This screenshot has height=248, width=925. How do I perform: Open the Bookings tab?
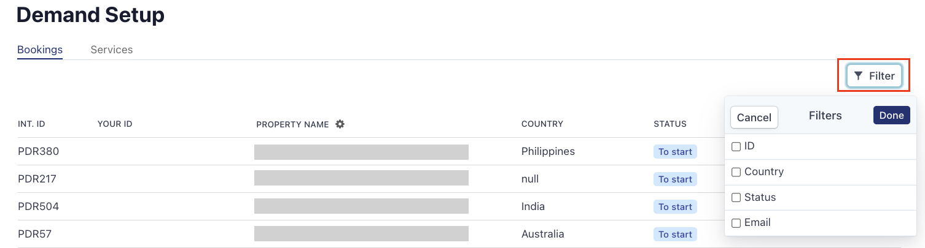pos(40,50)
